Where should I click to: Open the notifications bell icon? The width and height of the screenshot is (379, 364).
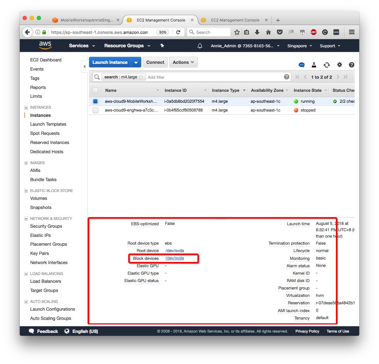coord(200,46)
